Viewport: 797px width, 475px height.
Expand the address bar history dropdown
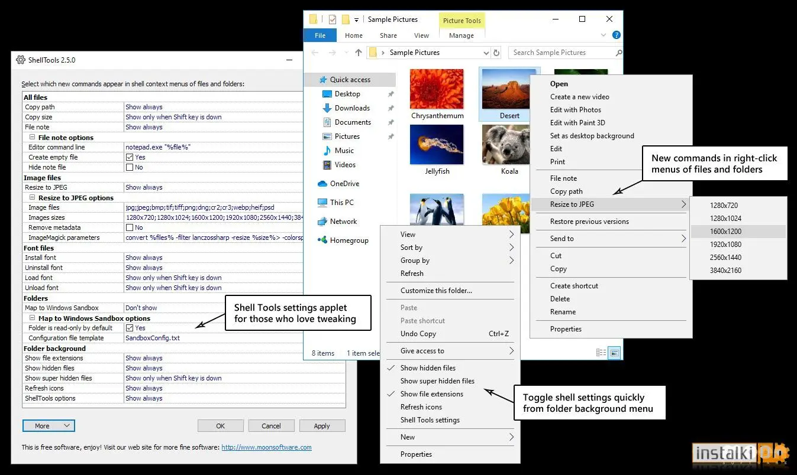pyautogui.click(x=486, y=53)
